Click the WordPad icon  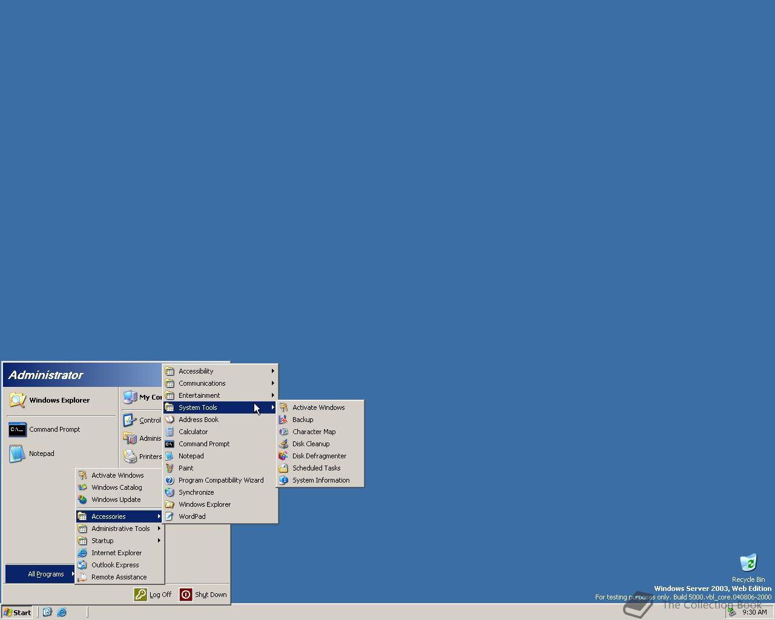pyautogui.click(x=170, y=516)
